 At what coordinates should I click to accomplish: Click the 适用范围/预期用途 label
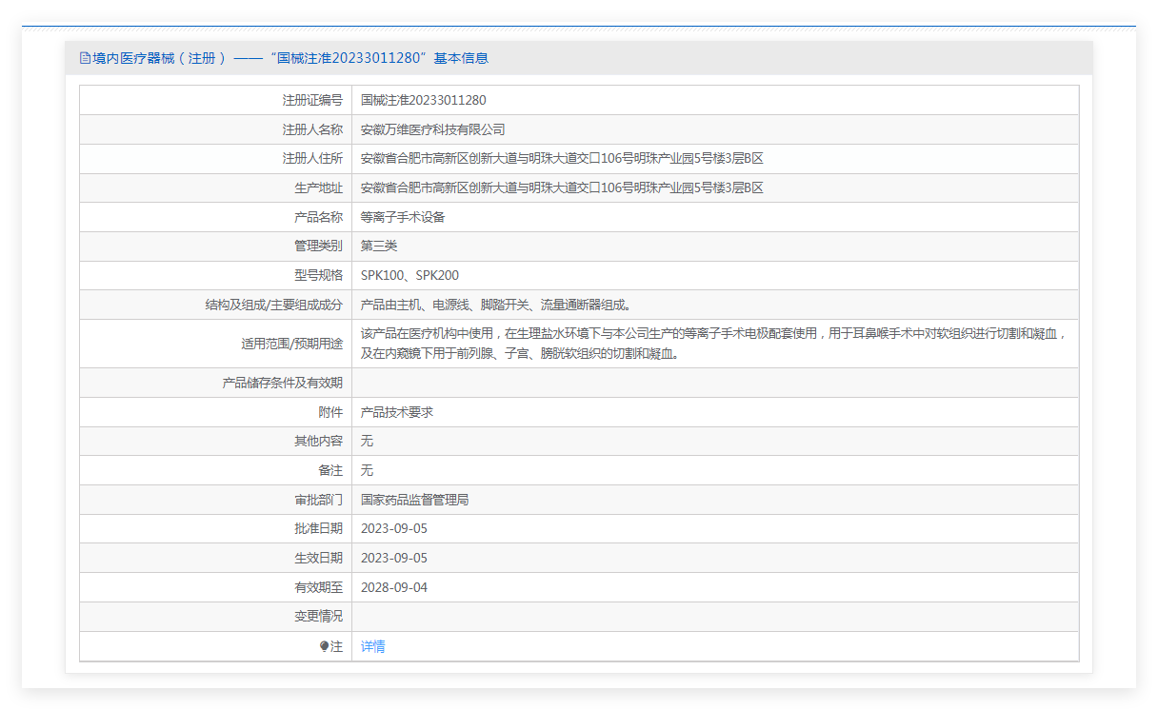pyautogui.click(x=291, y=344)
